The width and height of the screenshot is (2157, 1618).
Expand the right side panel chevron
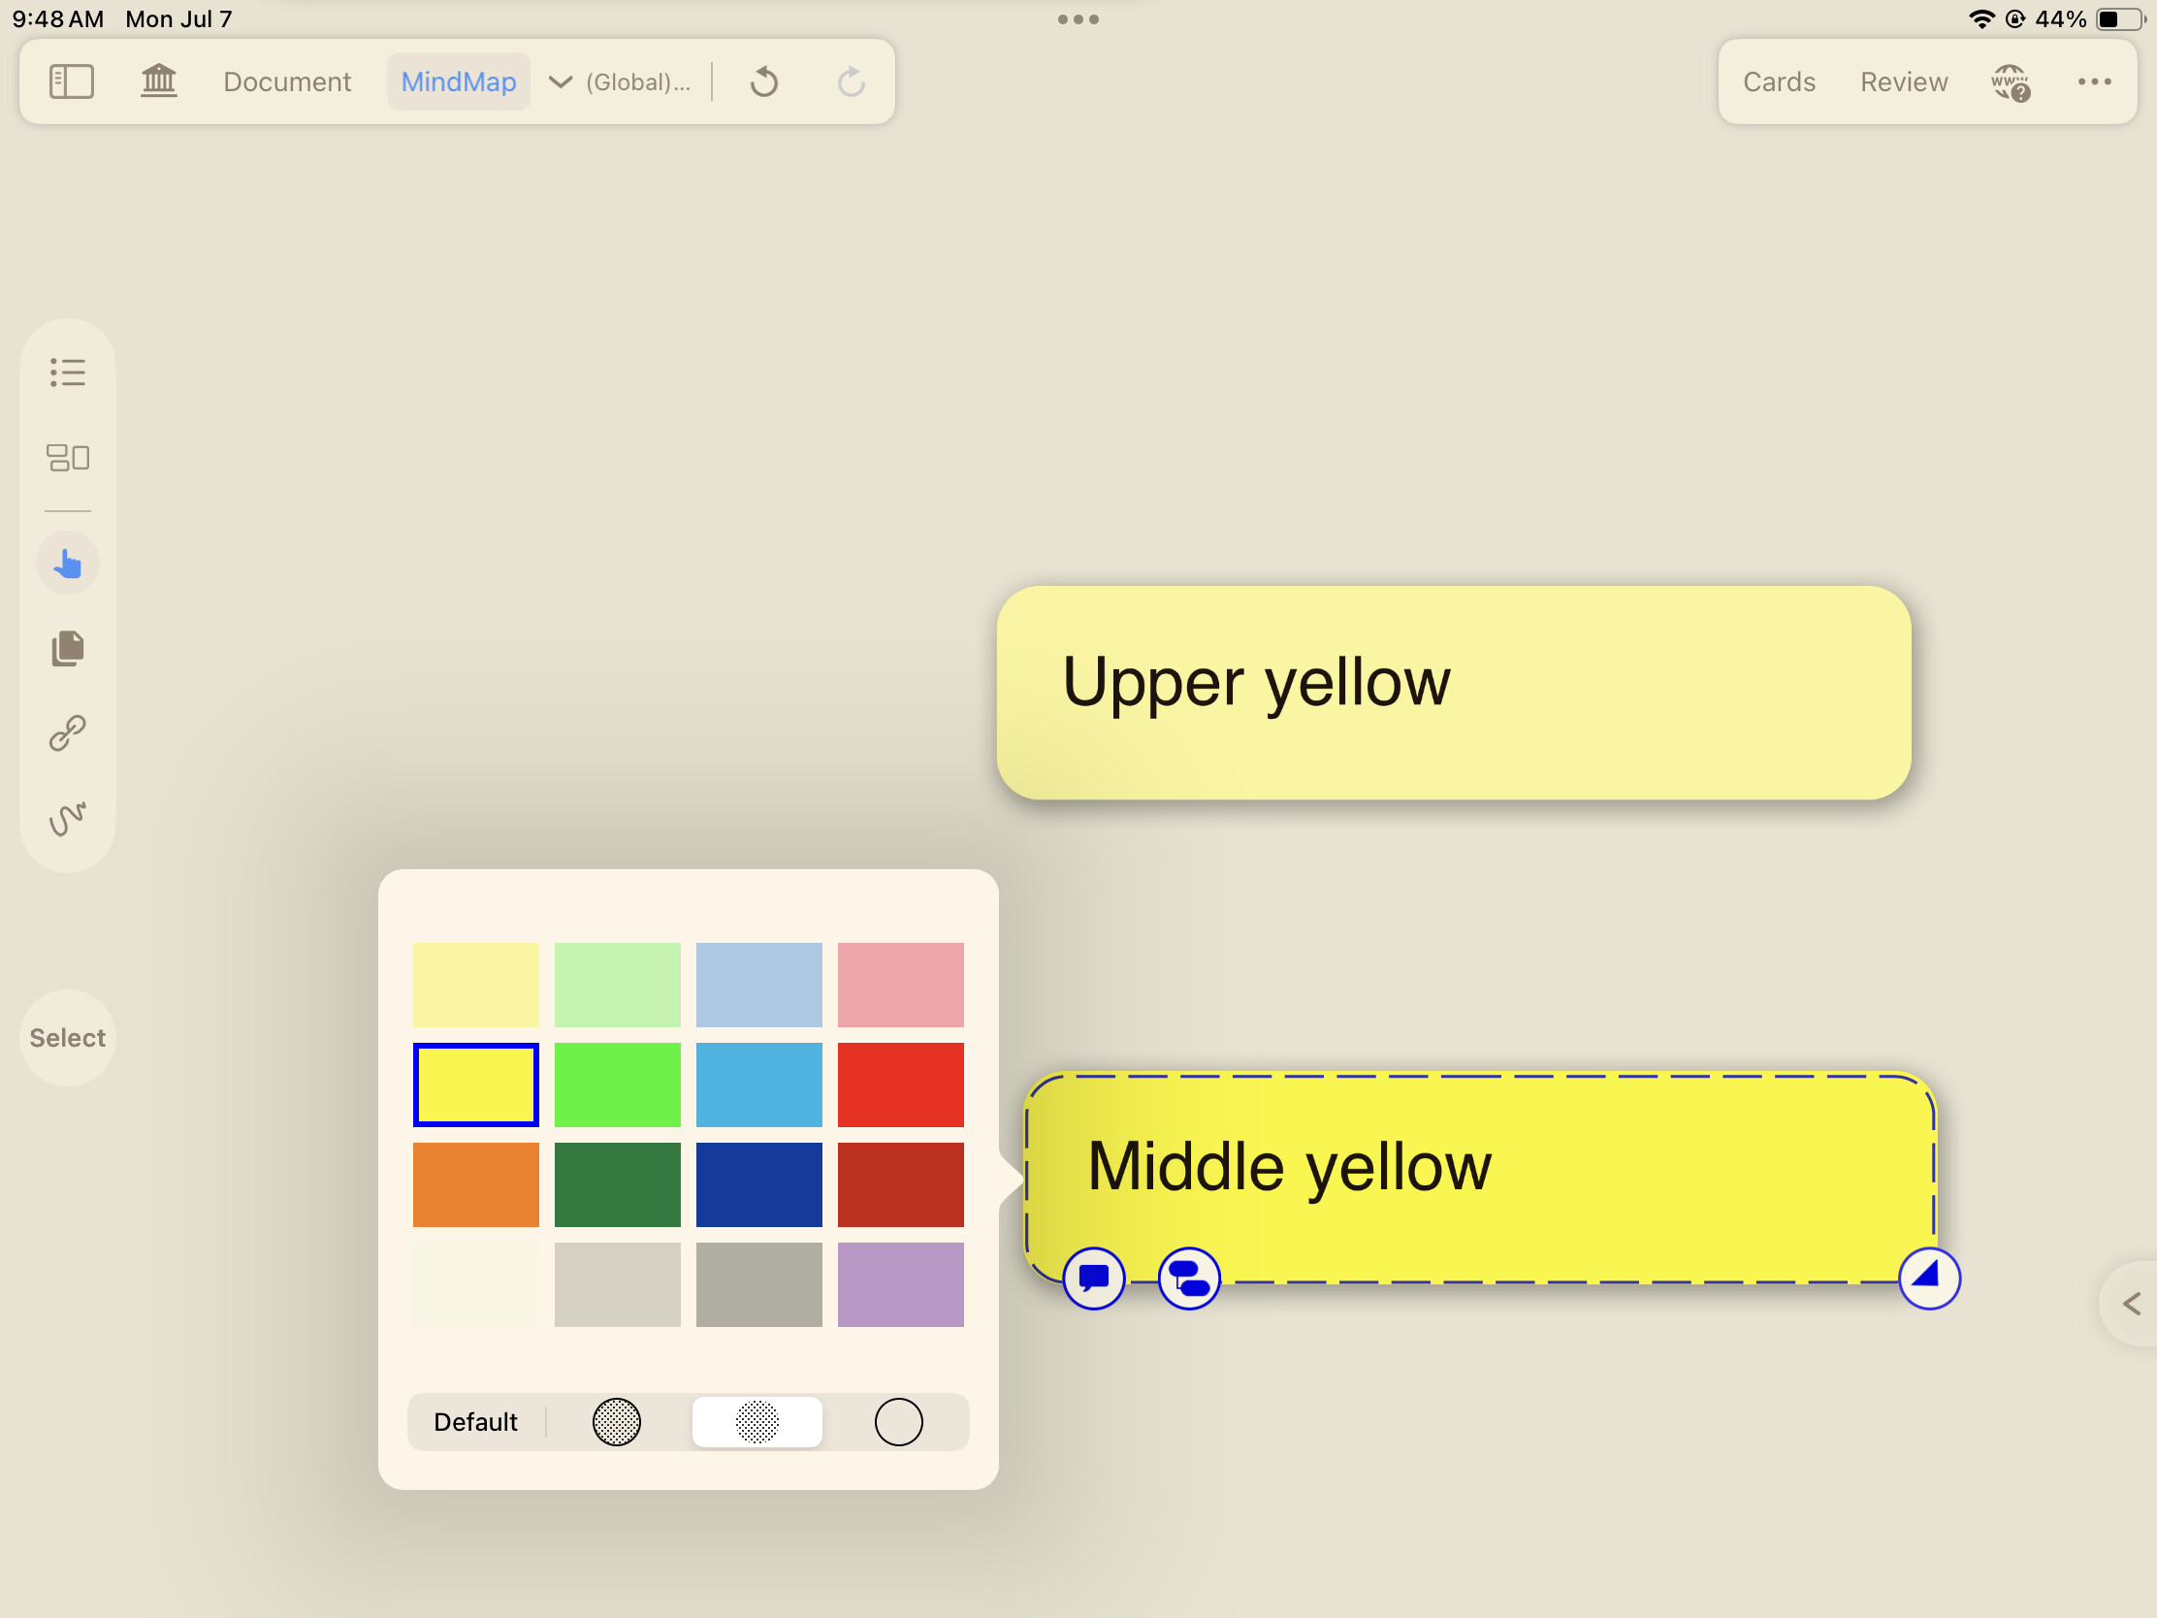[2132, 1304]
